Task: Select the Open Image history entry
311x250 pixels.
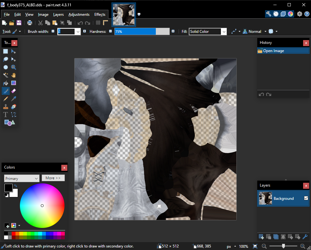Action: tap(283, 51)
